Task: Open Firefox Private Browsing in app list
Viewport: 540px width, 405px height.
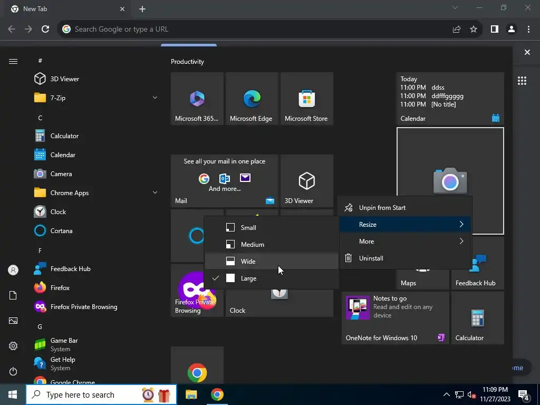Action: click(x=97, y=307)
